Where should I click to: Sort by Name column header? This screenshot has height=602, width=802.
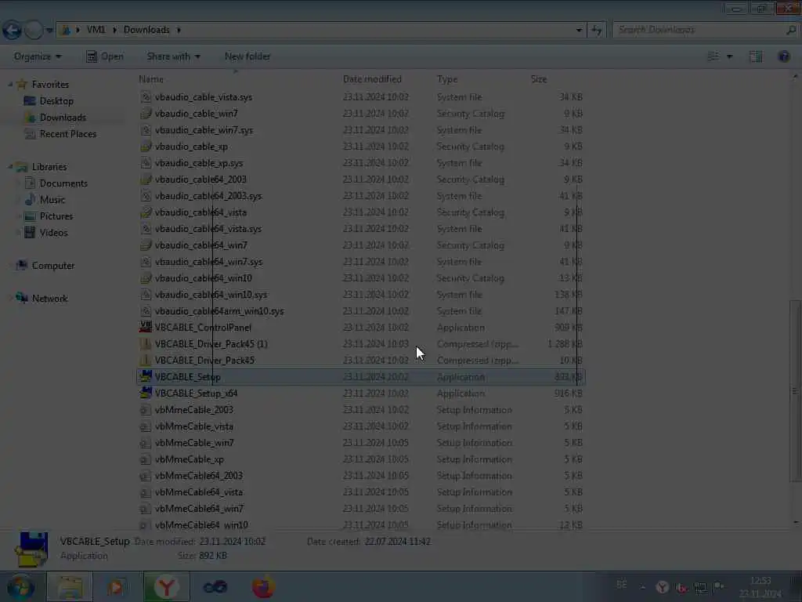151,79
